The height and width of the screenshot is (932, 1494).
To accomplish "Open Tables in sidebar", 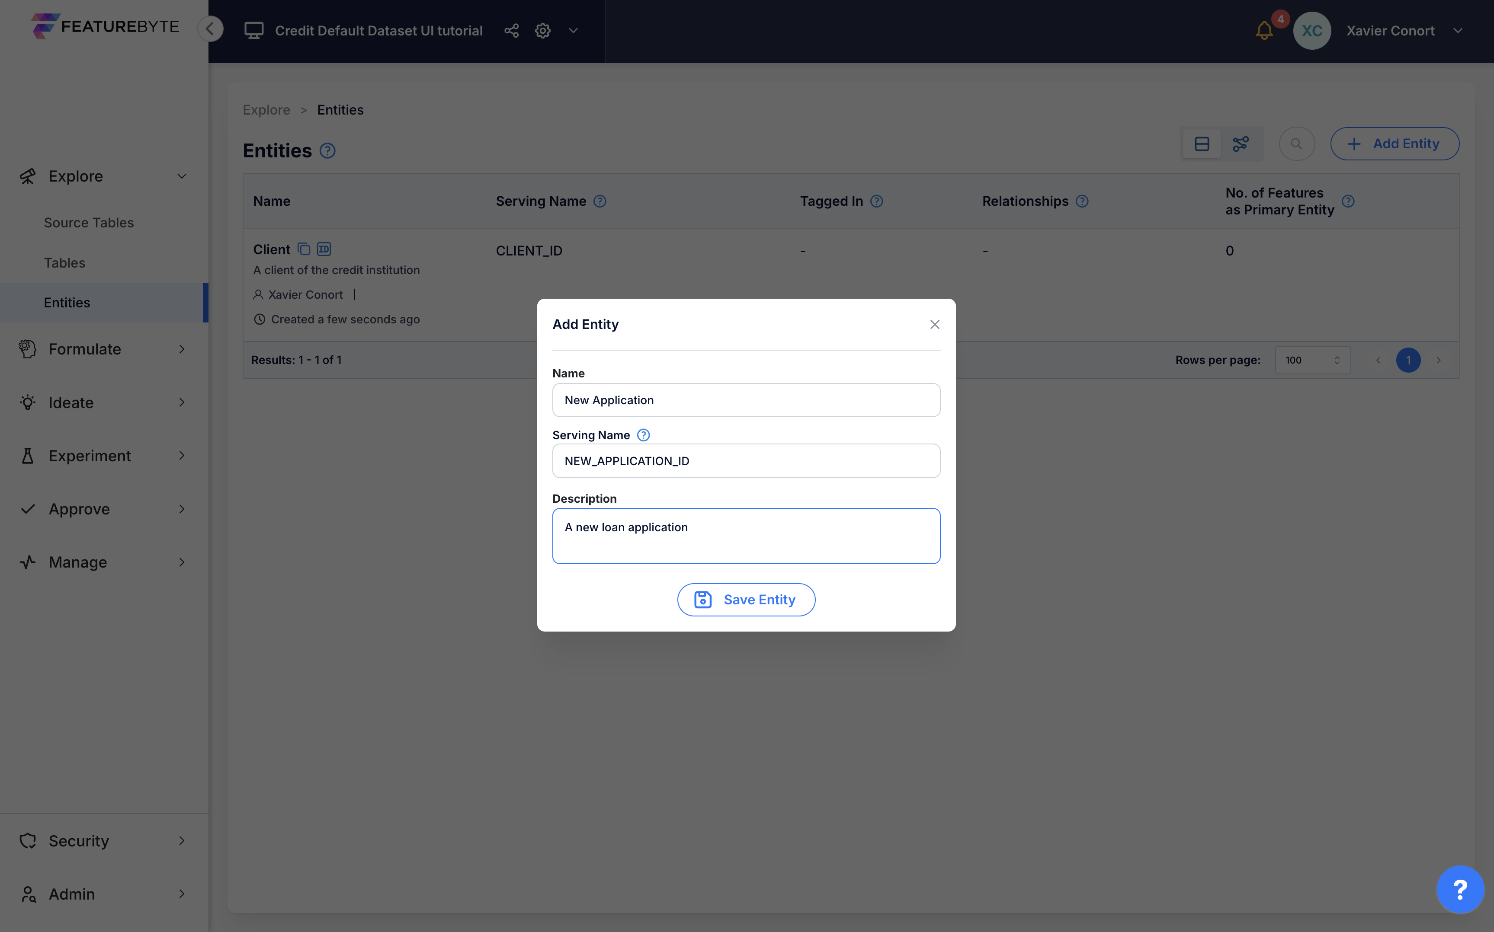I will (x=65, y=262).
